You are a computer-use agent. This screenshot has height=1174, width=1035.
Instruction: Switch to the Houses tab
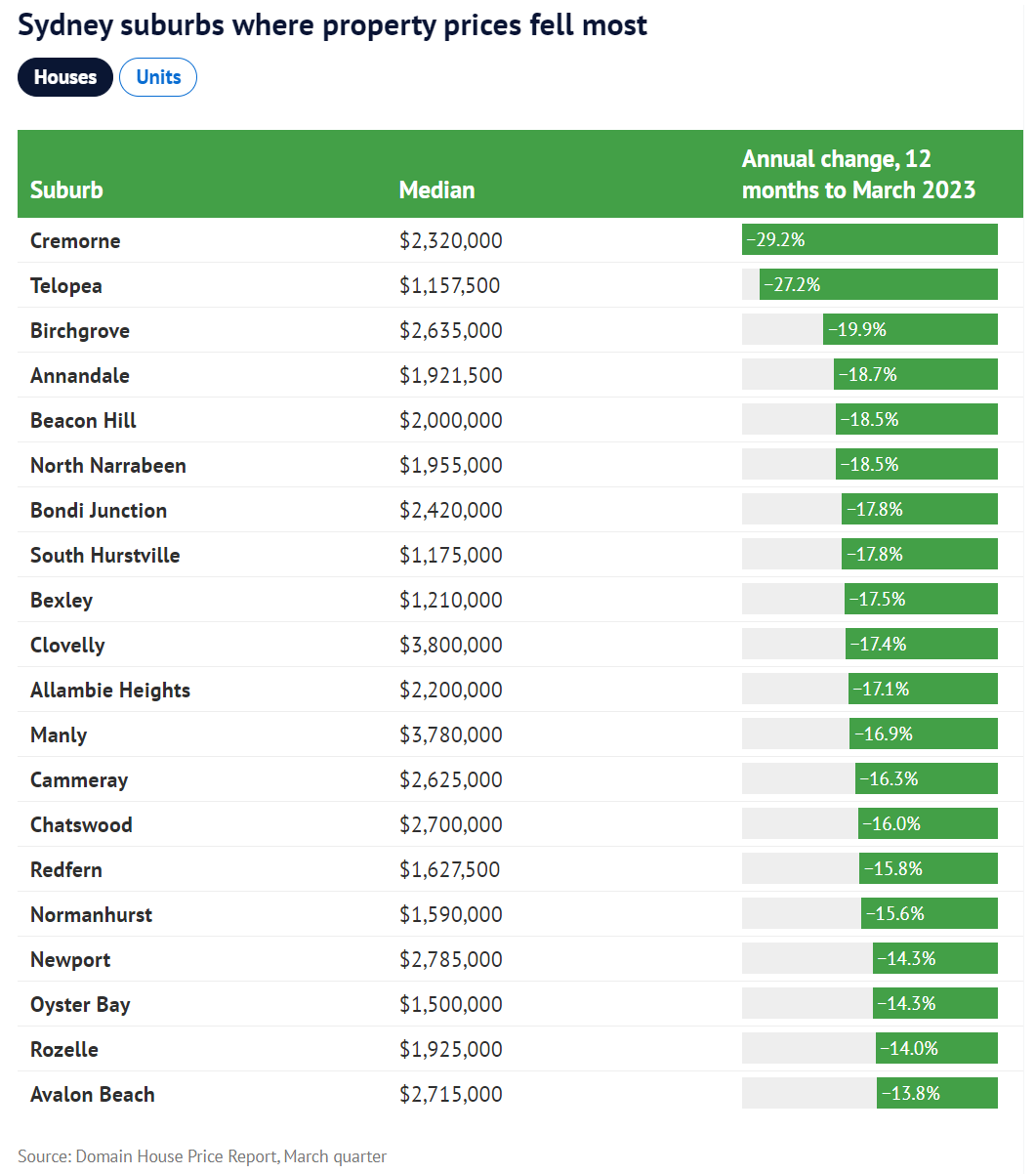pyautogui.click(x=65, y=77)
